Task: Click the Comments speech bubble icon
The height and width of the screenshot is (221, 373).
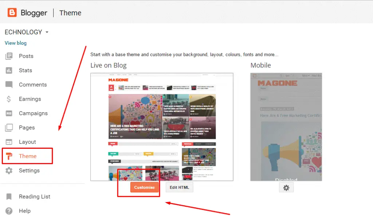Action: [x=9, y=85]
